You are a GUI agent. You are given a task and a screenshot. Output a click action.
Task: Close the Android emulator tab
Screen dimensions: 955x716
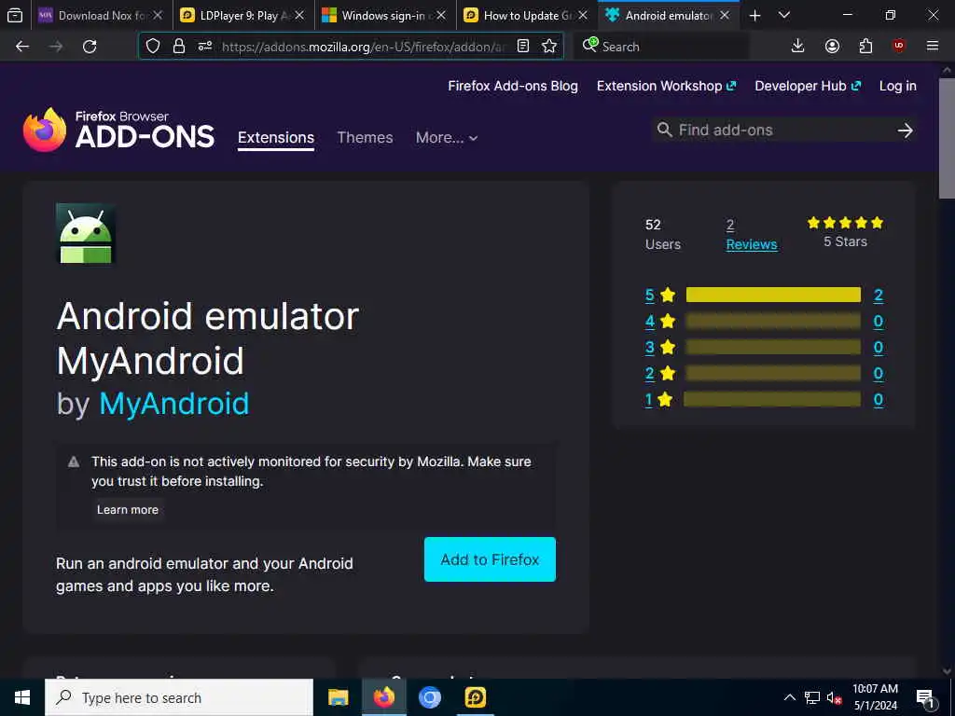(724, 15)
